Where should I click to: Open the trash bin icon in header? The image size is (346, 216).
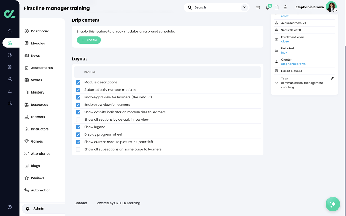point(285,7)
